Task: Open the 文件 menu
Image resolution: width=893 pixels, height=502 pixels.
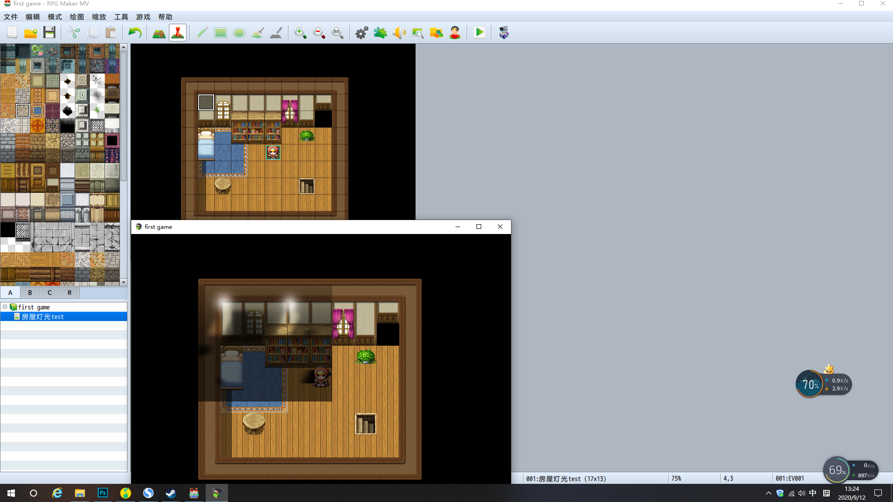Action: tap(11, 17)
